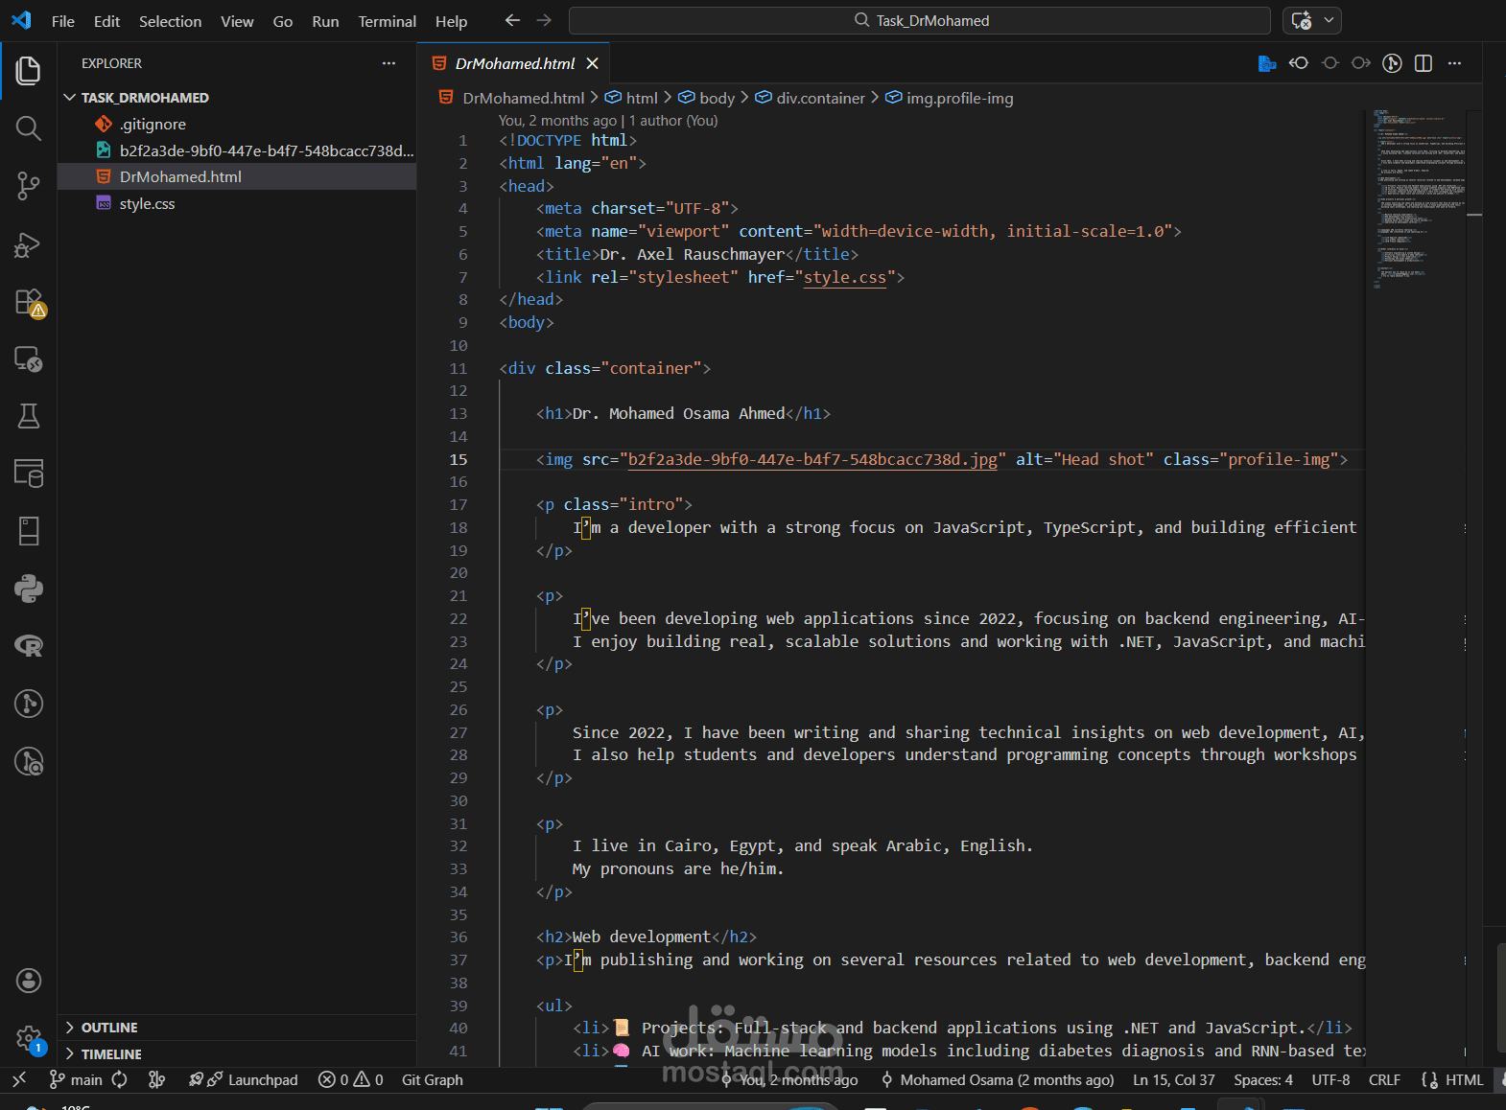Screen dimensions: 1506x1110
Task: Open the Terminal menu
Action: point(388,21)
